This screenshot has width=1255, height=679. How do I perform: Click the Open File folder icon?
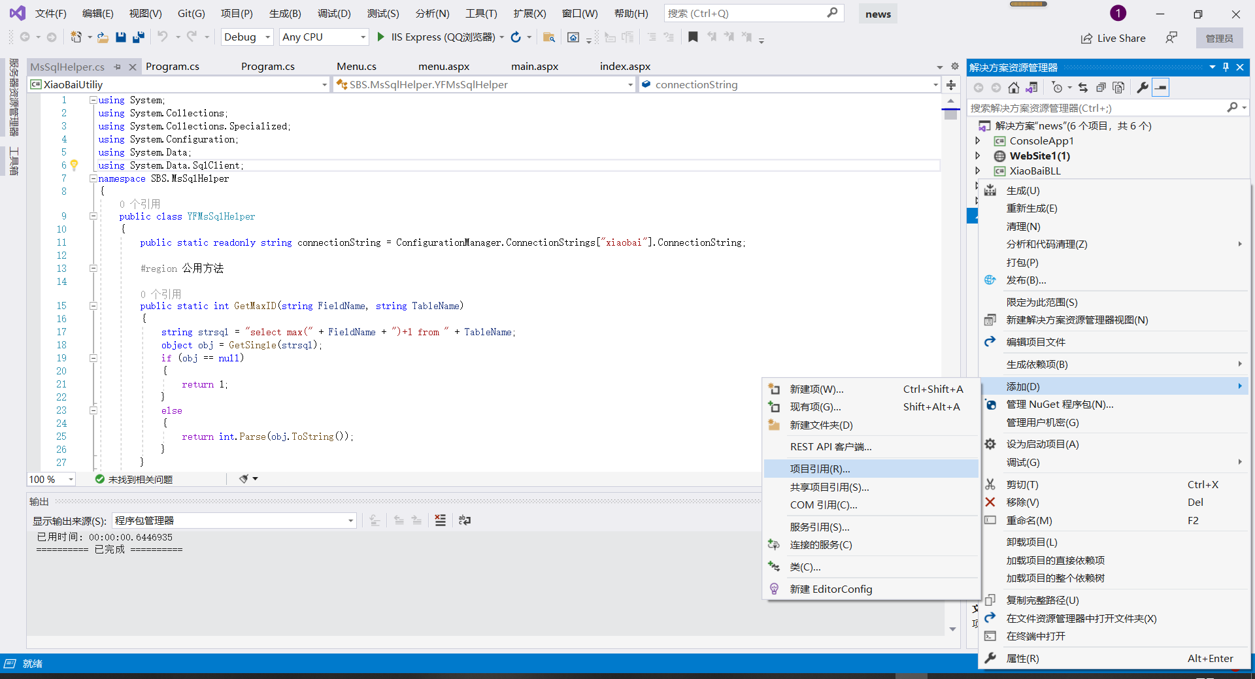(103, 37)
